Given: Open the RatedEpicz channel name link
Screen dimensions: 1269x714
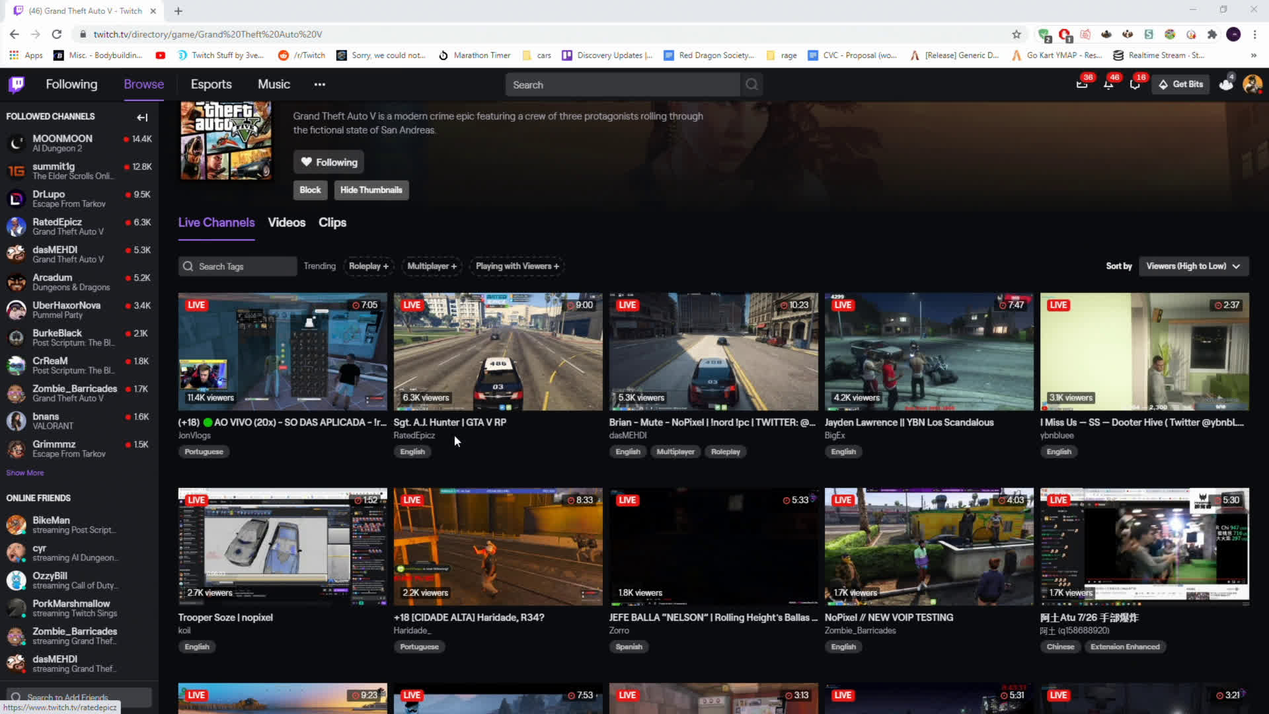Looking at the screenshot, I should coord(414,435).
